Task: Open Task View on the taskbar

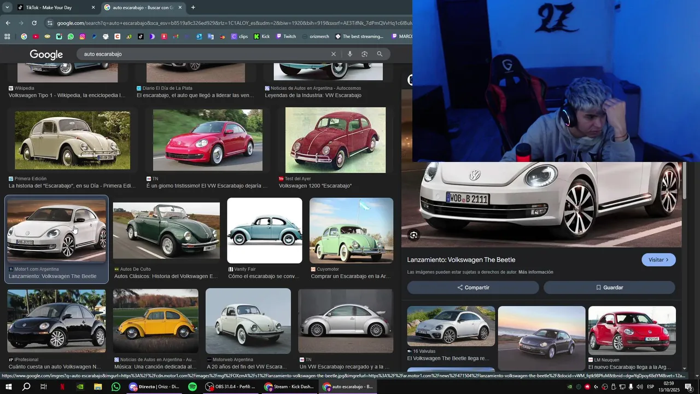Action: click(x=44, y=387)
